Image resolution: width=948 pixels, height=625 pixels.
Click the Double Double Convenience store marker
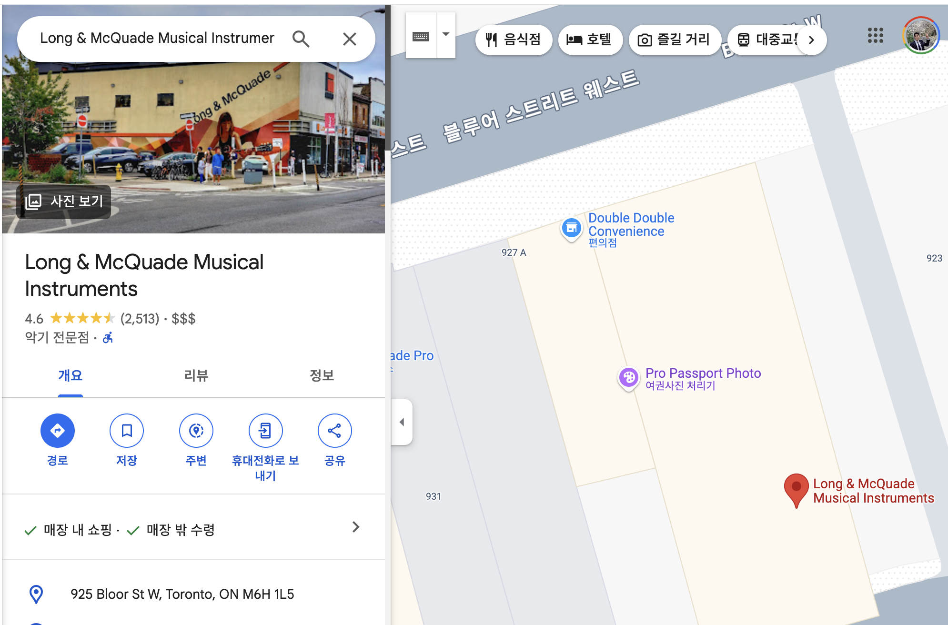coord(571,228)
